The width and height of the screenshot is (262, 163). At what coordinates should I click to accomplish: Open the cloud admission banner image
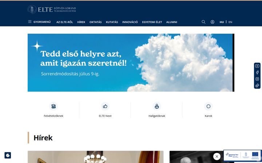coord(131,63)
